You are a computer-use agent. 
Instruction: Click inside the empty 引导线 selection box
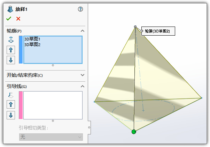(53, 105)
